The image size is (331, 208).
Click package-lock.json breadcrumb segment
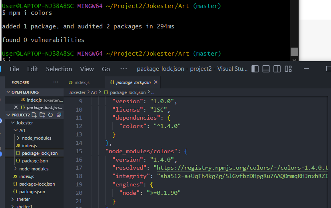point(125,92)
